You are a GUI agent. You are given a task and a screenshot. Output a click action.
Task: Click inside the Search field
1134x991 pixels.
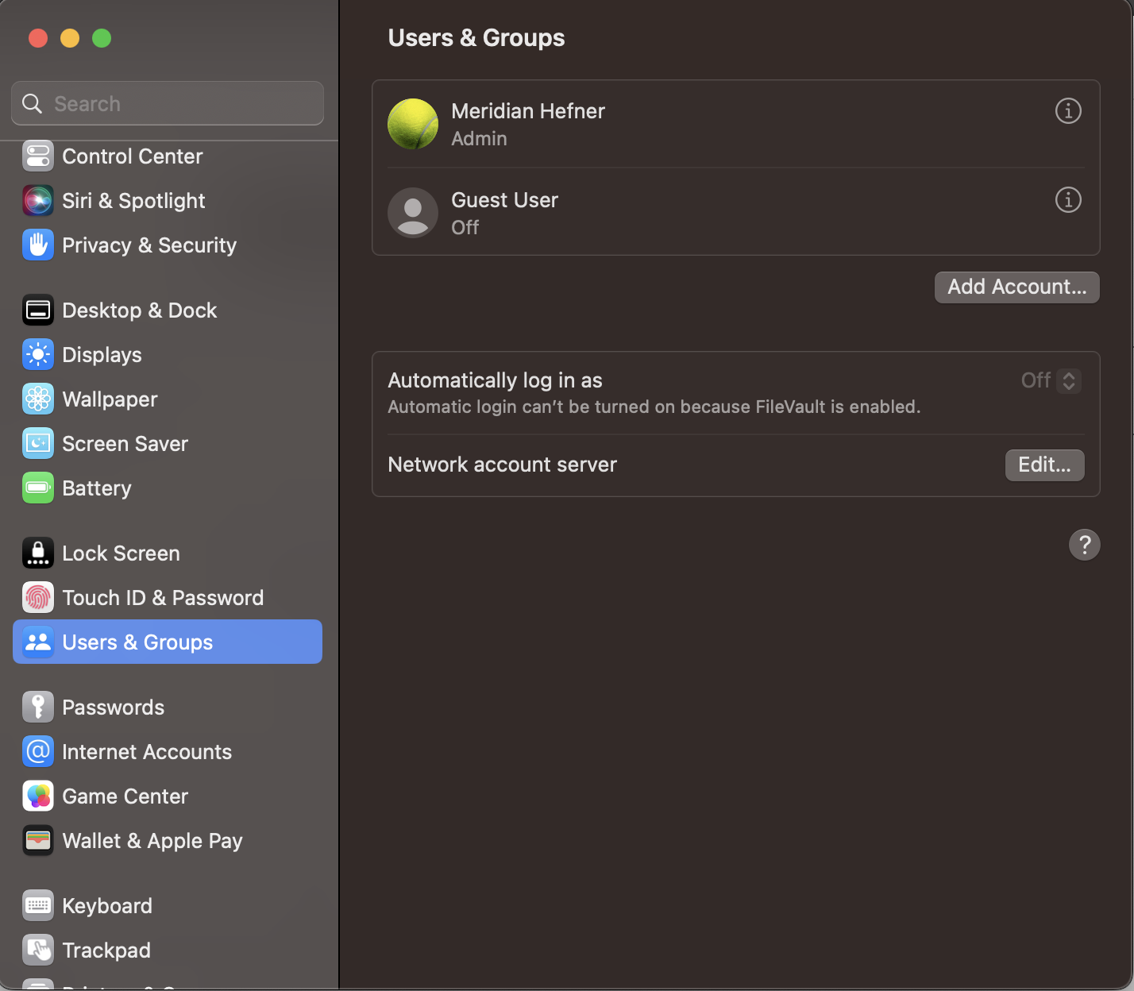(167, 102)
